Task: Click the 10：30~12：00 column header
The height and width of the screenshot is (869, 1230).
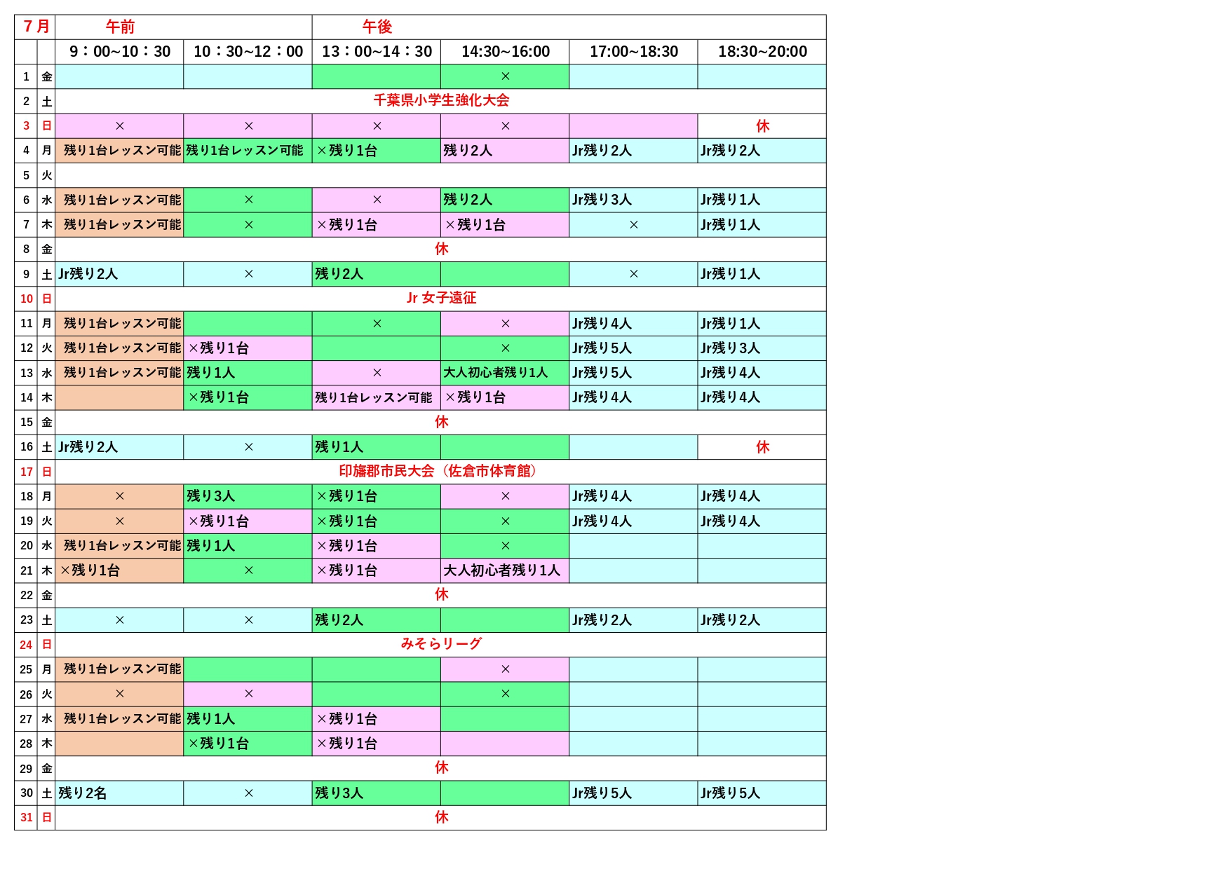Action: [x=248, y=52]
